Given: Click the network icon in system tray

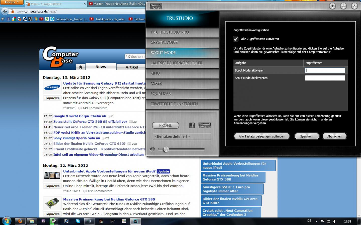Looking at the screenshot, I should click(328, 221).
